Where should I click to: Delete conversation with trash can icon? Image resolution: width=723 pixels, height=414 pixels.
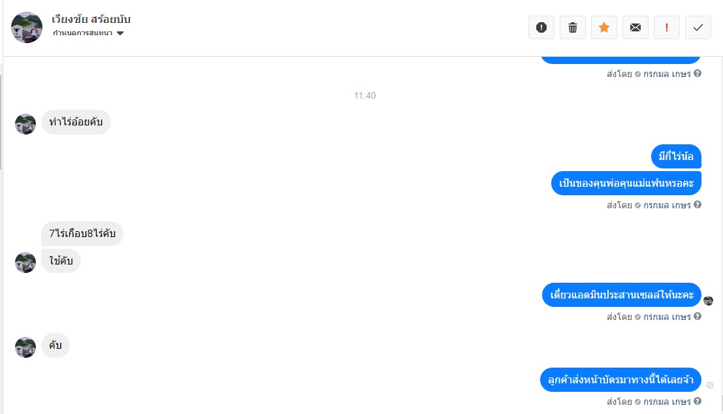click(573, 27)
